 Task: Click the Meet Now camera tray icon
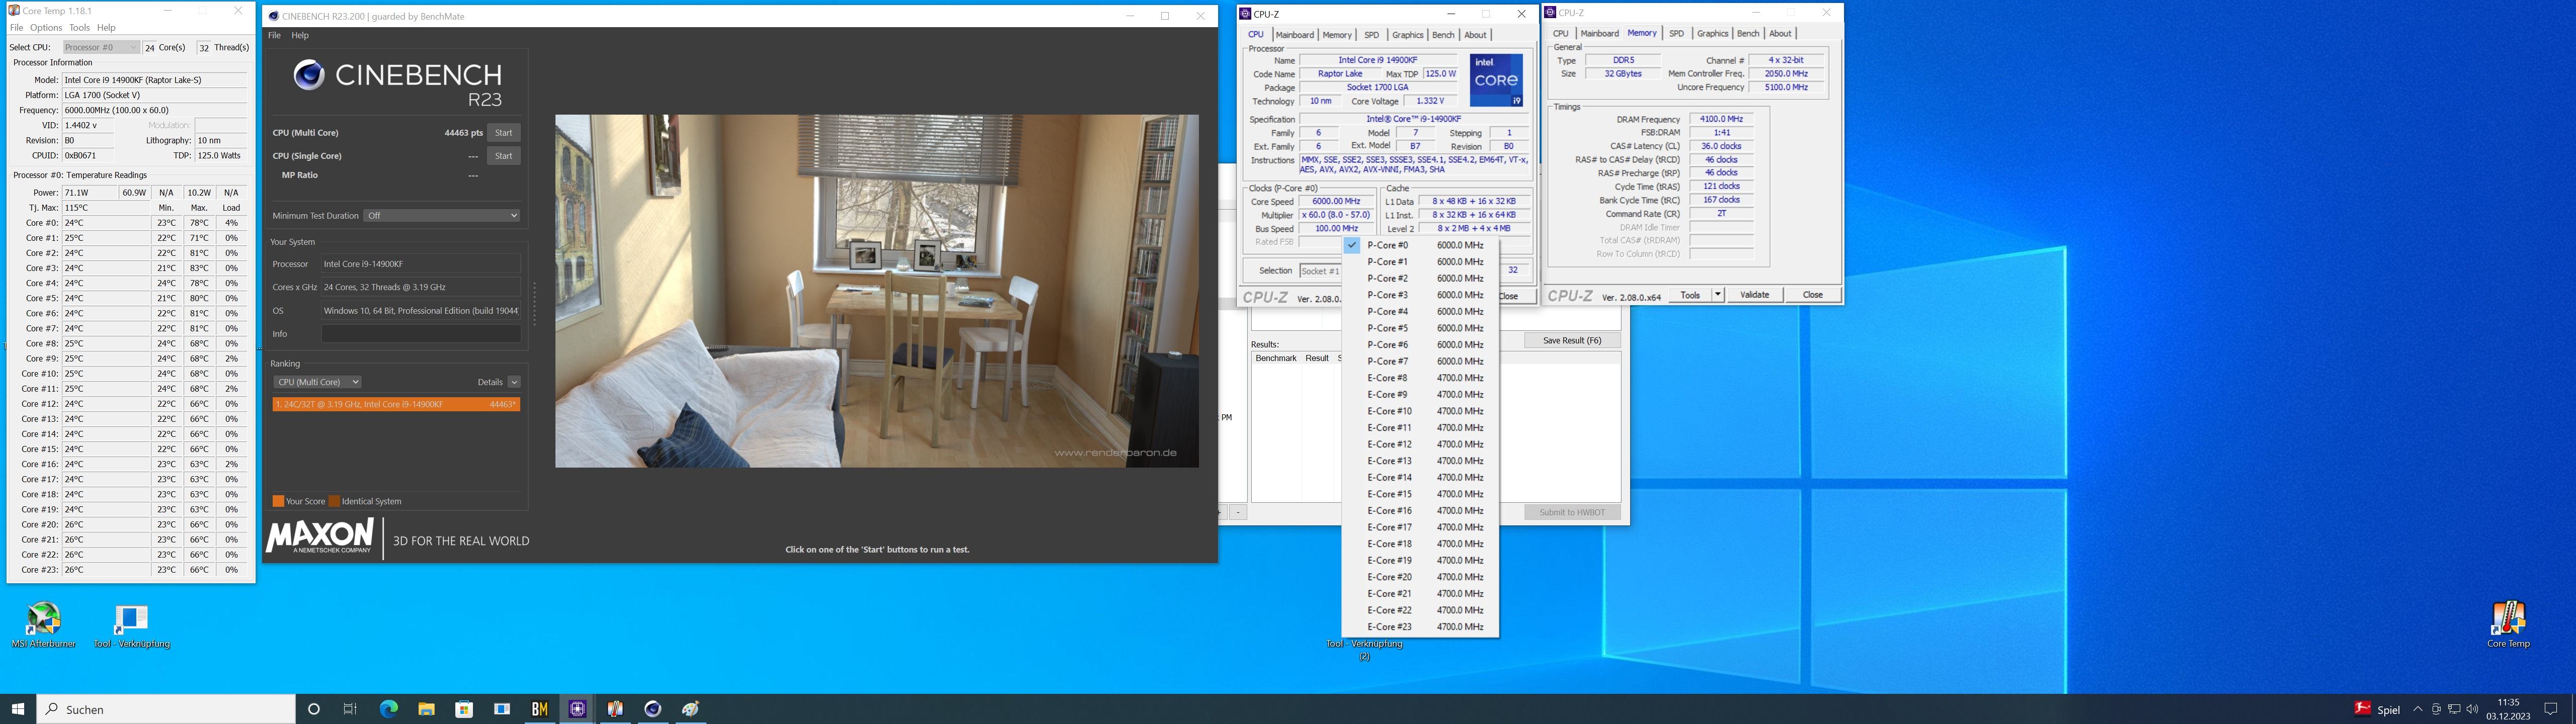[2436, 709]
